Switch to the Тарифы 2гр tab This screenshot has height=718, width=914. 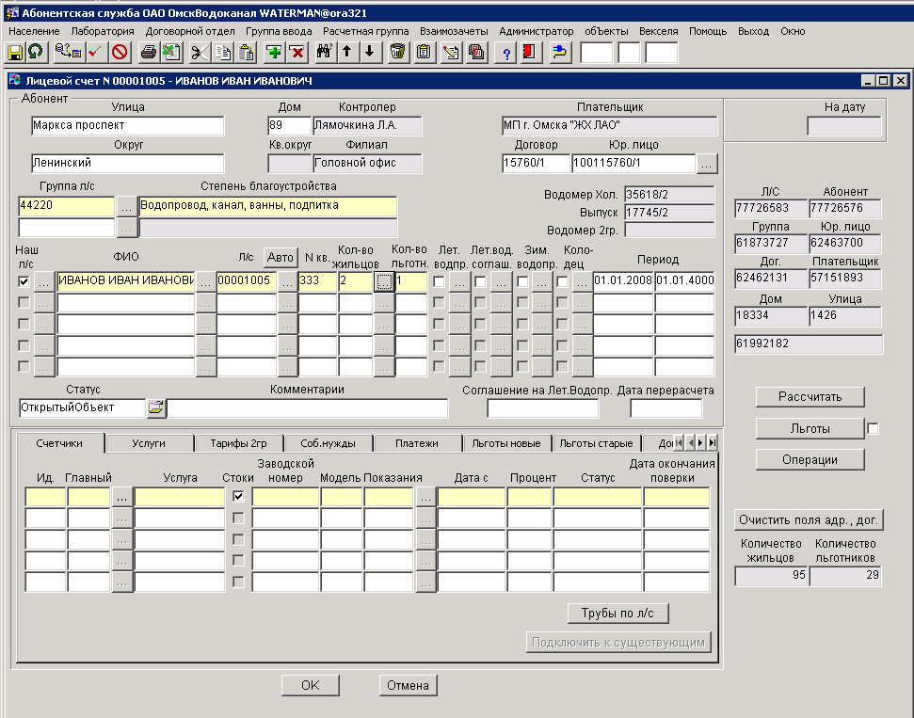click(238, 442)
